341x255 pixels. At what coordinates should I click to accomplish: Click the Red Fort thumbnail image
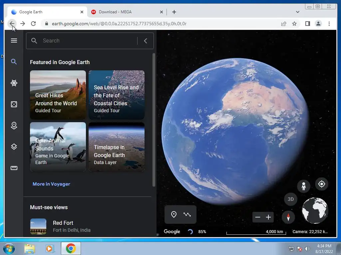click(38, 226)
